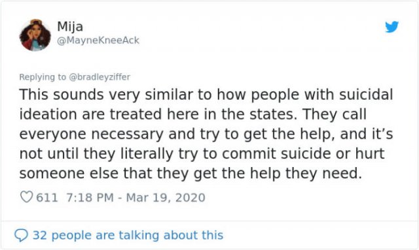Open the @bradleyziffer profile link
Screen dimensions: 419x250
tap(100, 77)
